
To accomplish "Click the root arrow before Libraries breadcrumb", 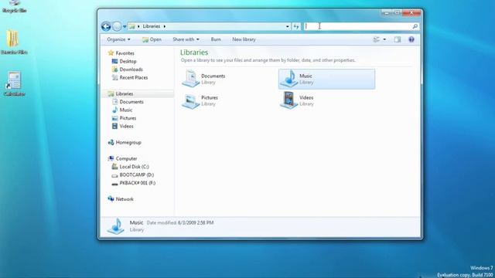I will point(138,26).
